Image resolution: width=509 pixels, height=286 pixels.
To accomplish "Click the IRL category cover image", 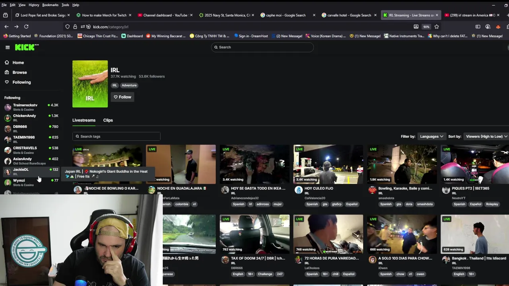I will [90, 84].
